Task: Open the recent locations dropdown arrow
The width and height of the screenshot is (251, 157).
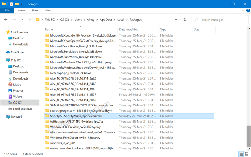Action: [22, 20]
